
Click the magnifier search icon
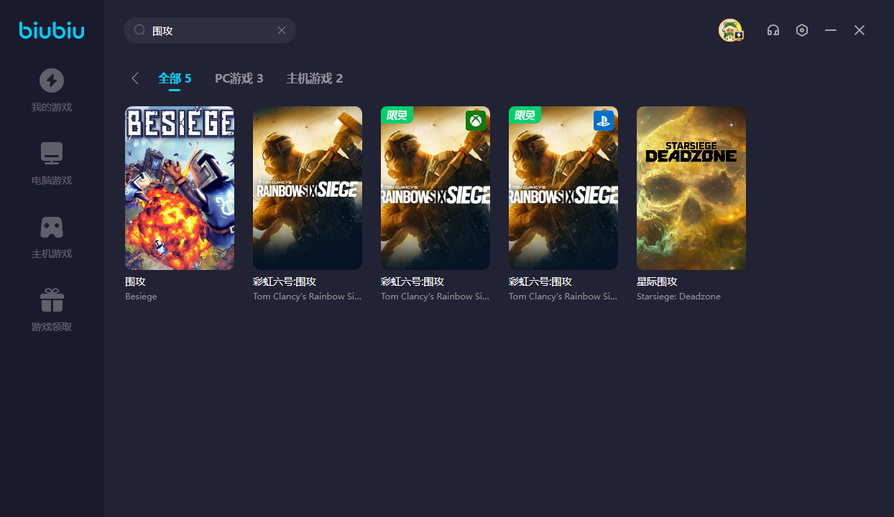click(140, 30)
